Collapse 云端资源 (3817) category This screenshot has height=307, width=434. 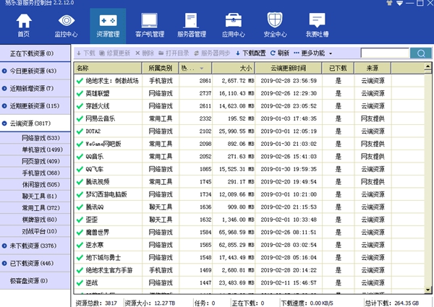pyautogui.click(x=36, y=124)
